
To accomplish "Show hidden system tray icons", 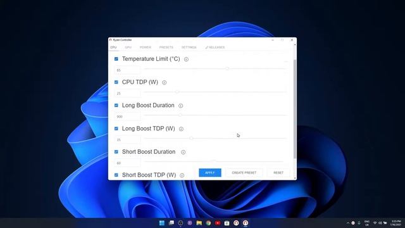I will 348,223.
